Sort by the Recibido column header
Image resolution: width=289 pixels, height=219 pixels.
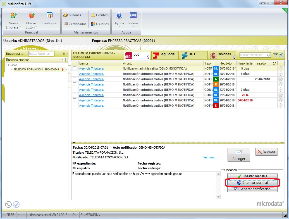227,63
